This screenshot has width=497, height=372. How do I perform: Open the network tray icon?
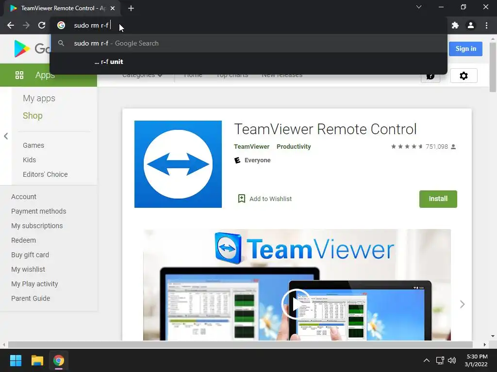[x=440, y=360]
